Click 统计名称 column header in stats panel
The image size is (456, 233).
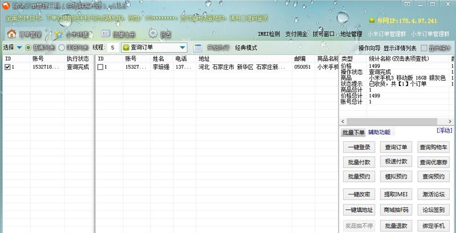click(407, 58)
